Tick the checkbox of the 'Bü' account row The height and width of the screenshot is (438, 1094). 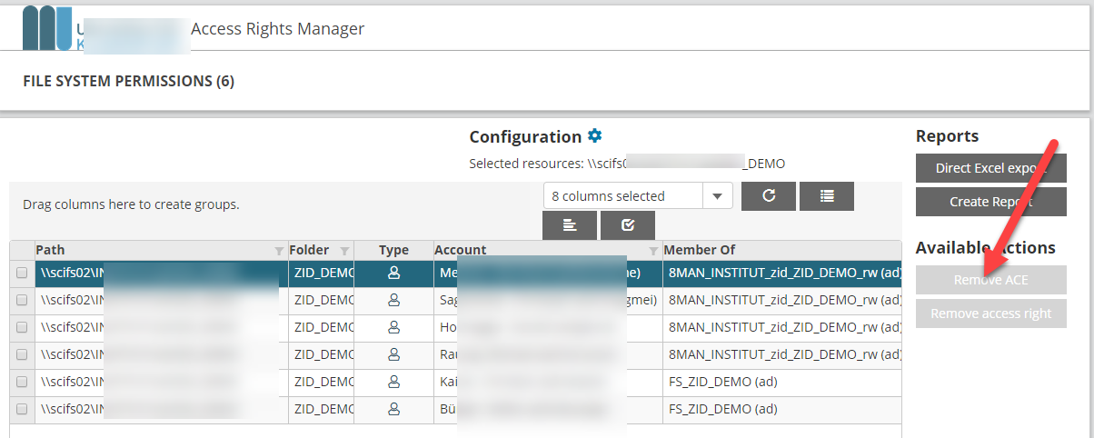22,409
